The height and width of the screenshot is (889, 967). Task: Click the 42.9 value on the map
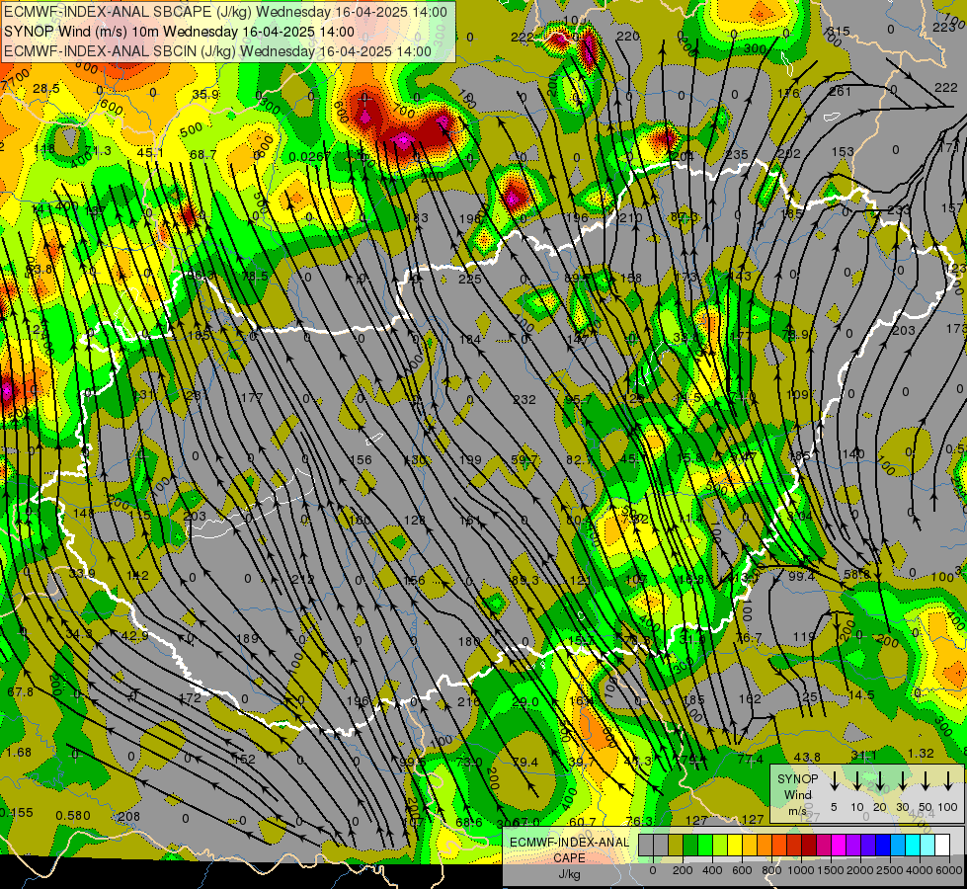pos(135,636)
